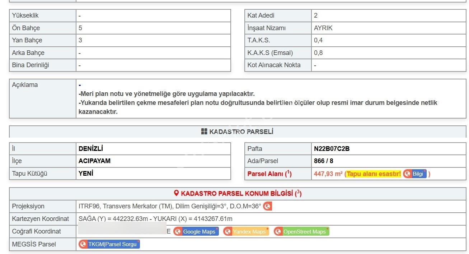This screenshot has height=254, width=469.
Task: Click the K.A.K.S (Emsal) value 0,8
Action: coord(318,53)
